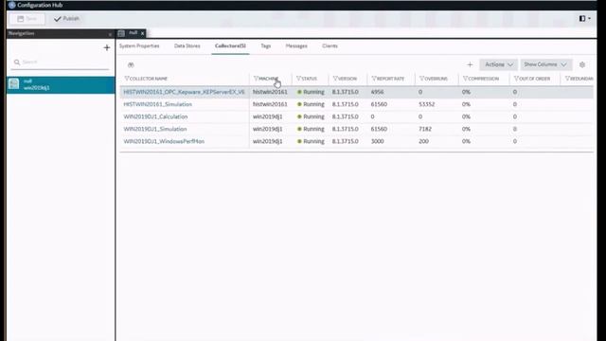Select the null win2019dj1 server node
The image size is (606, 341).
pos(61,84)
